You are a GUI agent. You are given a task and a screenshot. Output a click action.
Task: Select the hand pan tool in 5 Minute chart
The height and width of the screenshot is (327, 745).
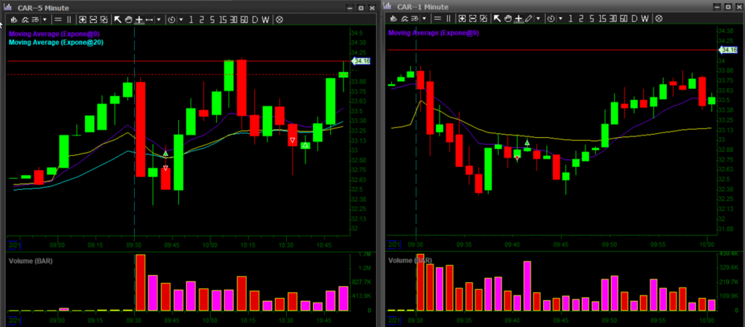(128, 19)
